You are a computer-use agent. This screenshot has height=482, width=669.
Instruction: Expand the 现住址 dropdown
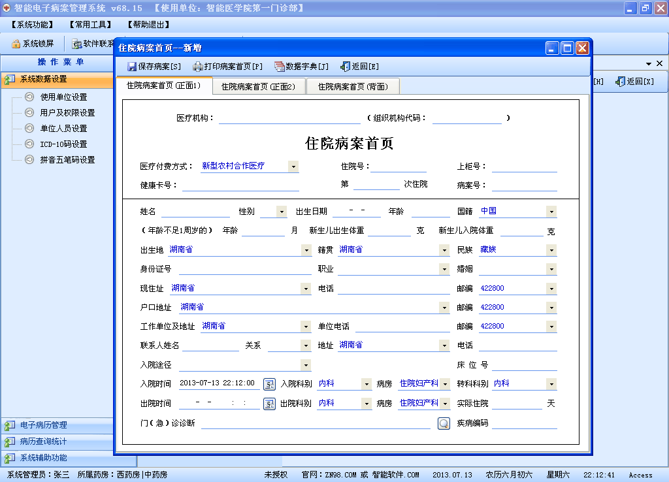[x=306, y=289]
